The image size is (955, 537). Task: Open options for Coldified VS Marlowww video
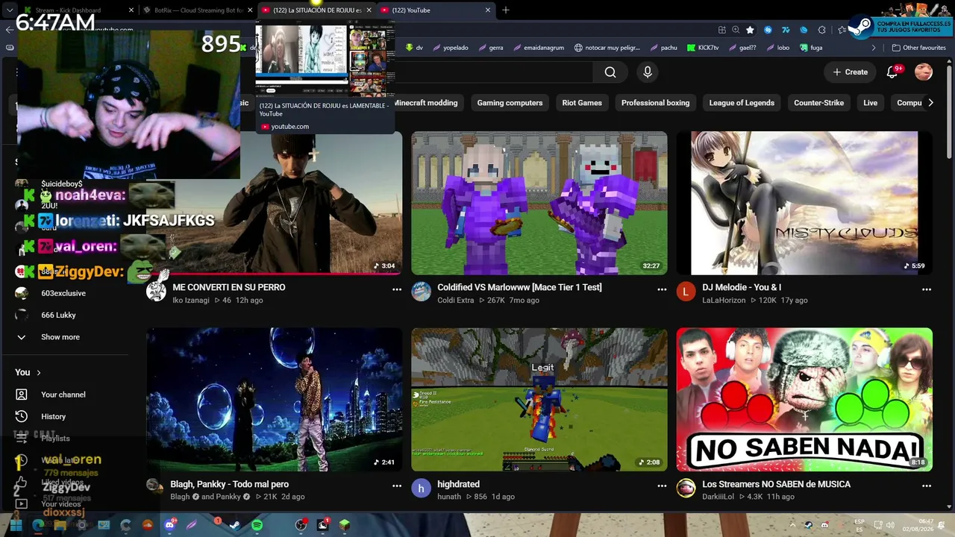tap(662, 289)
